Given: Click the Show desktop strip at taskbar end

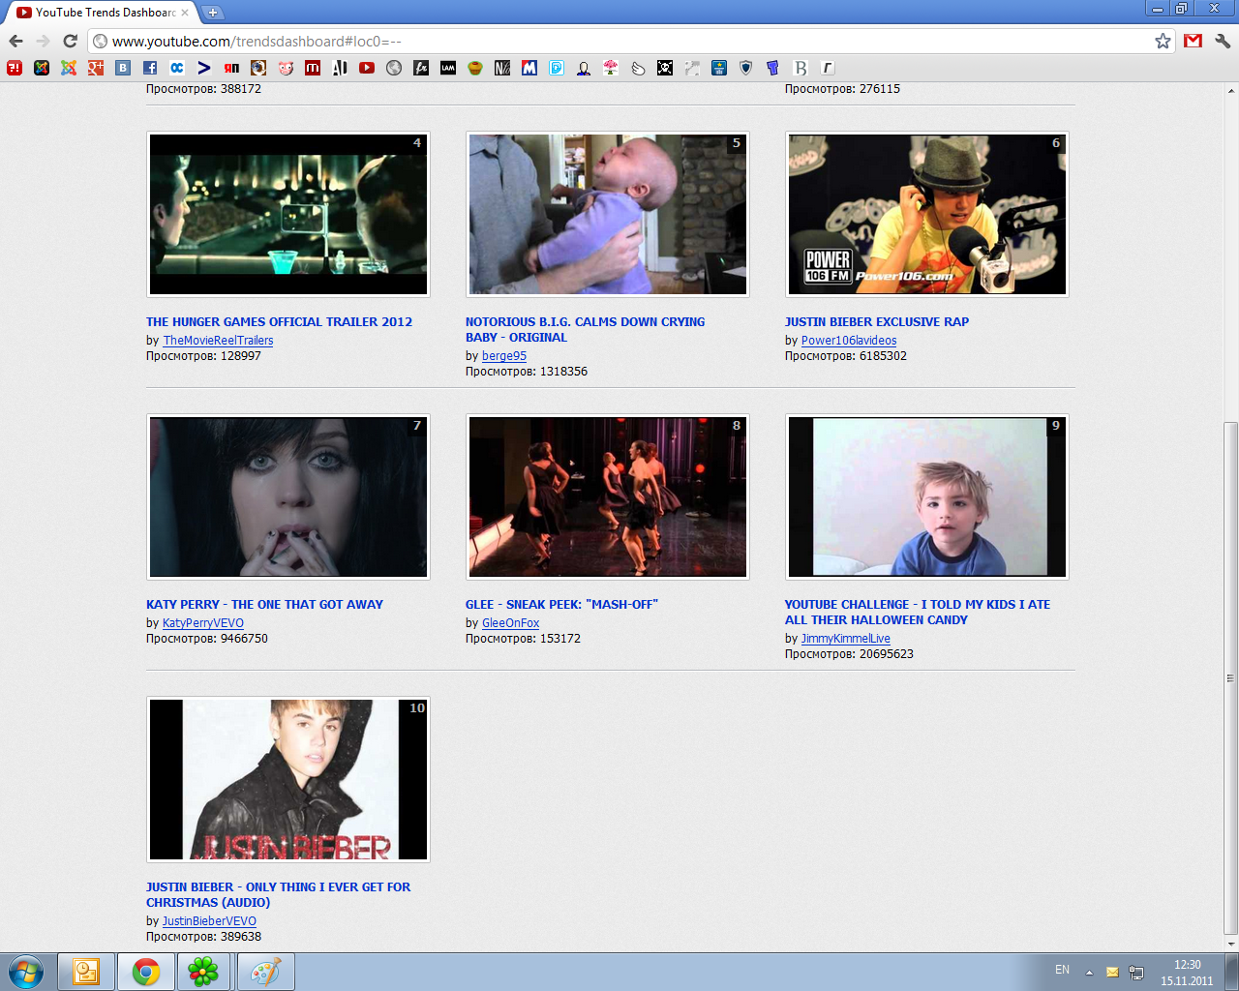Looking at the screenshot, I should (1231, 972).
